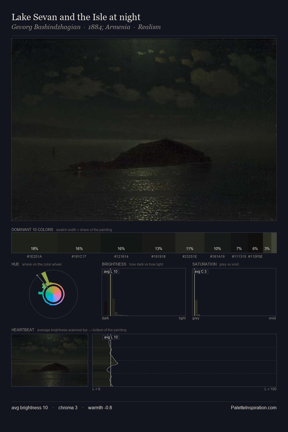Viewport: 288px width, 432px height.
Task: Click the 'grey vs vivid' caption
Action: tap(229, 264)
